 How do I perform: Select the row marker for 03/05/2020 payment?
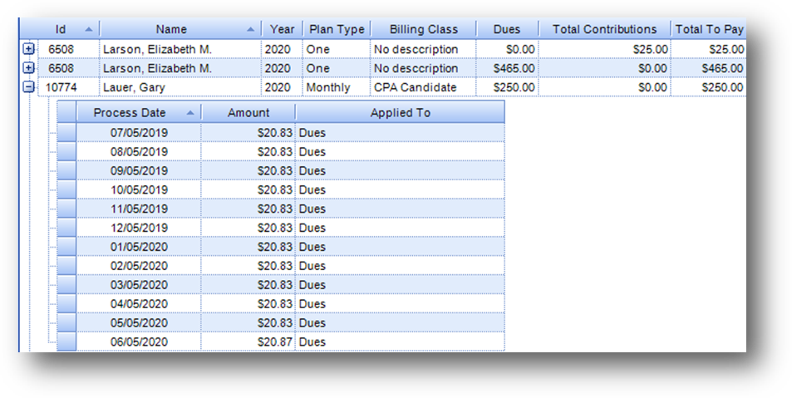coord(66,285)
